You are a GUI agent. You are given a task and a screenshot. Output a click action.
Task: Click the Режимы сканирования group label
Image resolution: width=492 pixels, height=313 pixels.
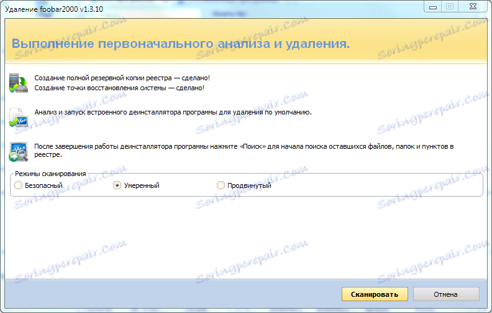point(50,174)
